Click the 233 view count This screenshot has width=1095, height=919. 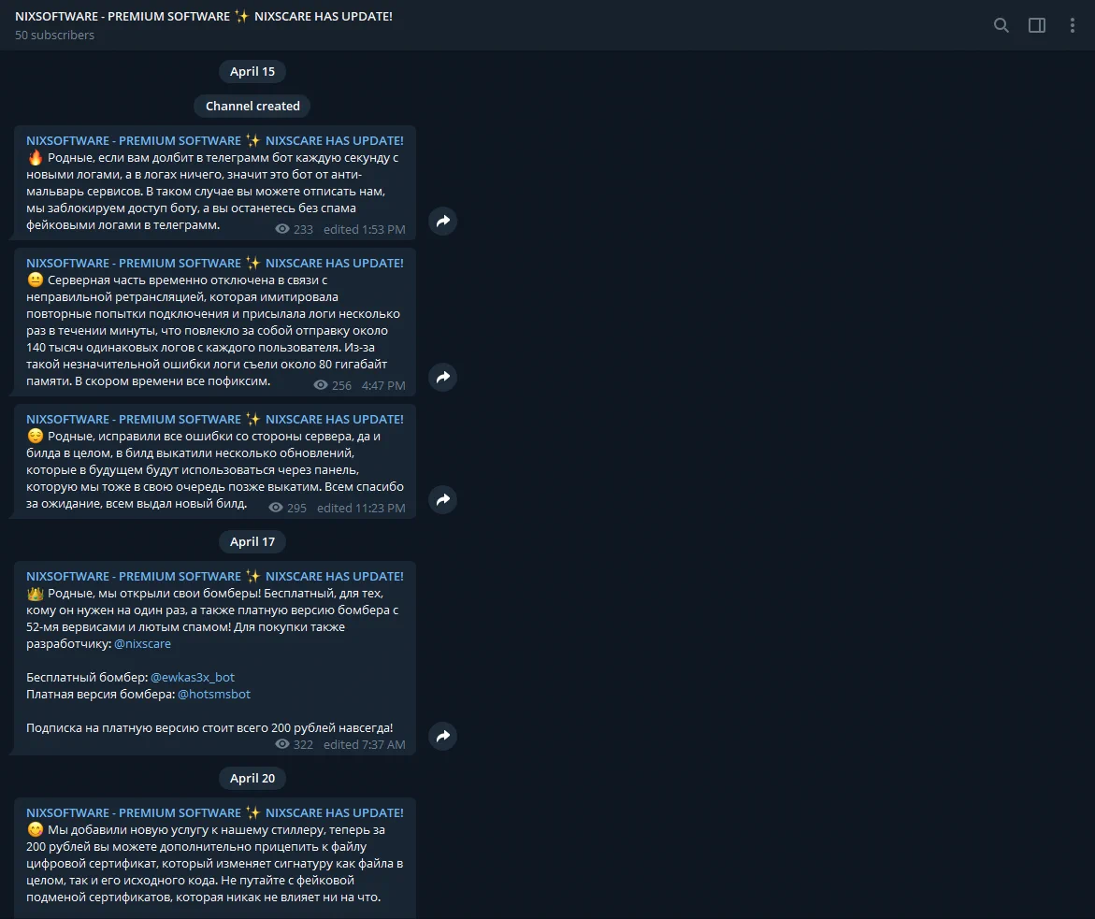294,230
